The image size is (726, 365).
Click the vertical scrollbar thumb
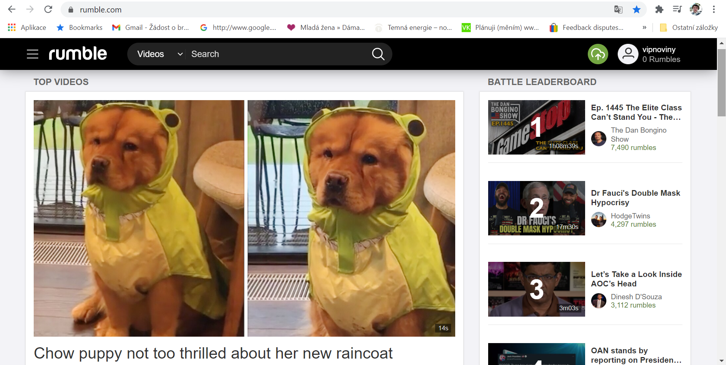pyautogui.click(x=721, y=82)
